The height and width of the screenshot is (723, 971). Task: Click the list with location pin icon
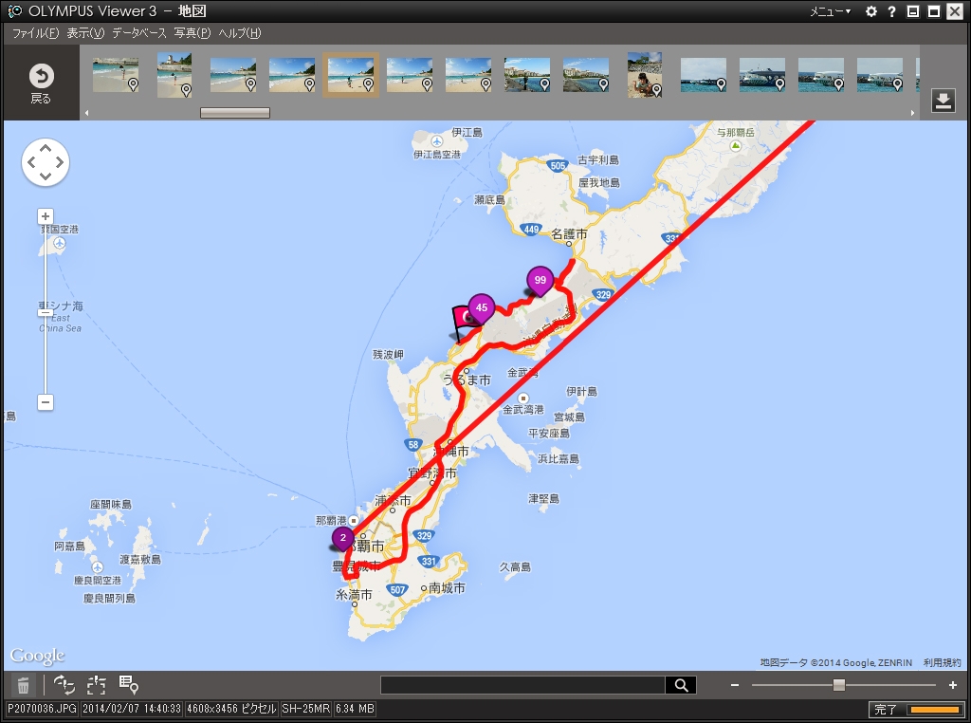pos(128,685)
